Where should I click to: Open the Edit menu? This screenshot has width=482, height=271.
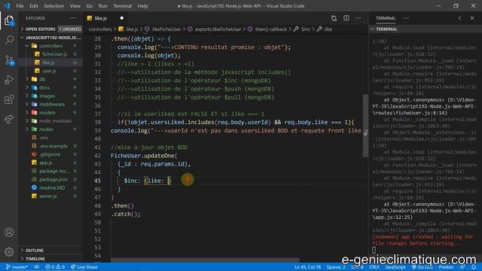click(x=34, y=6)
